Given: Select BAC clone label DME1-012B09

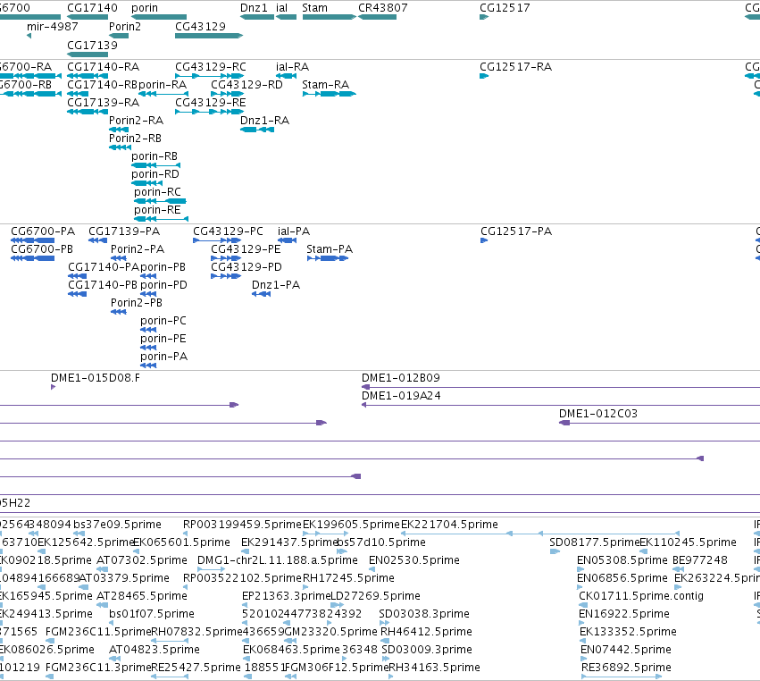Looking at the screenshot, I should (401, 377).
